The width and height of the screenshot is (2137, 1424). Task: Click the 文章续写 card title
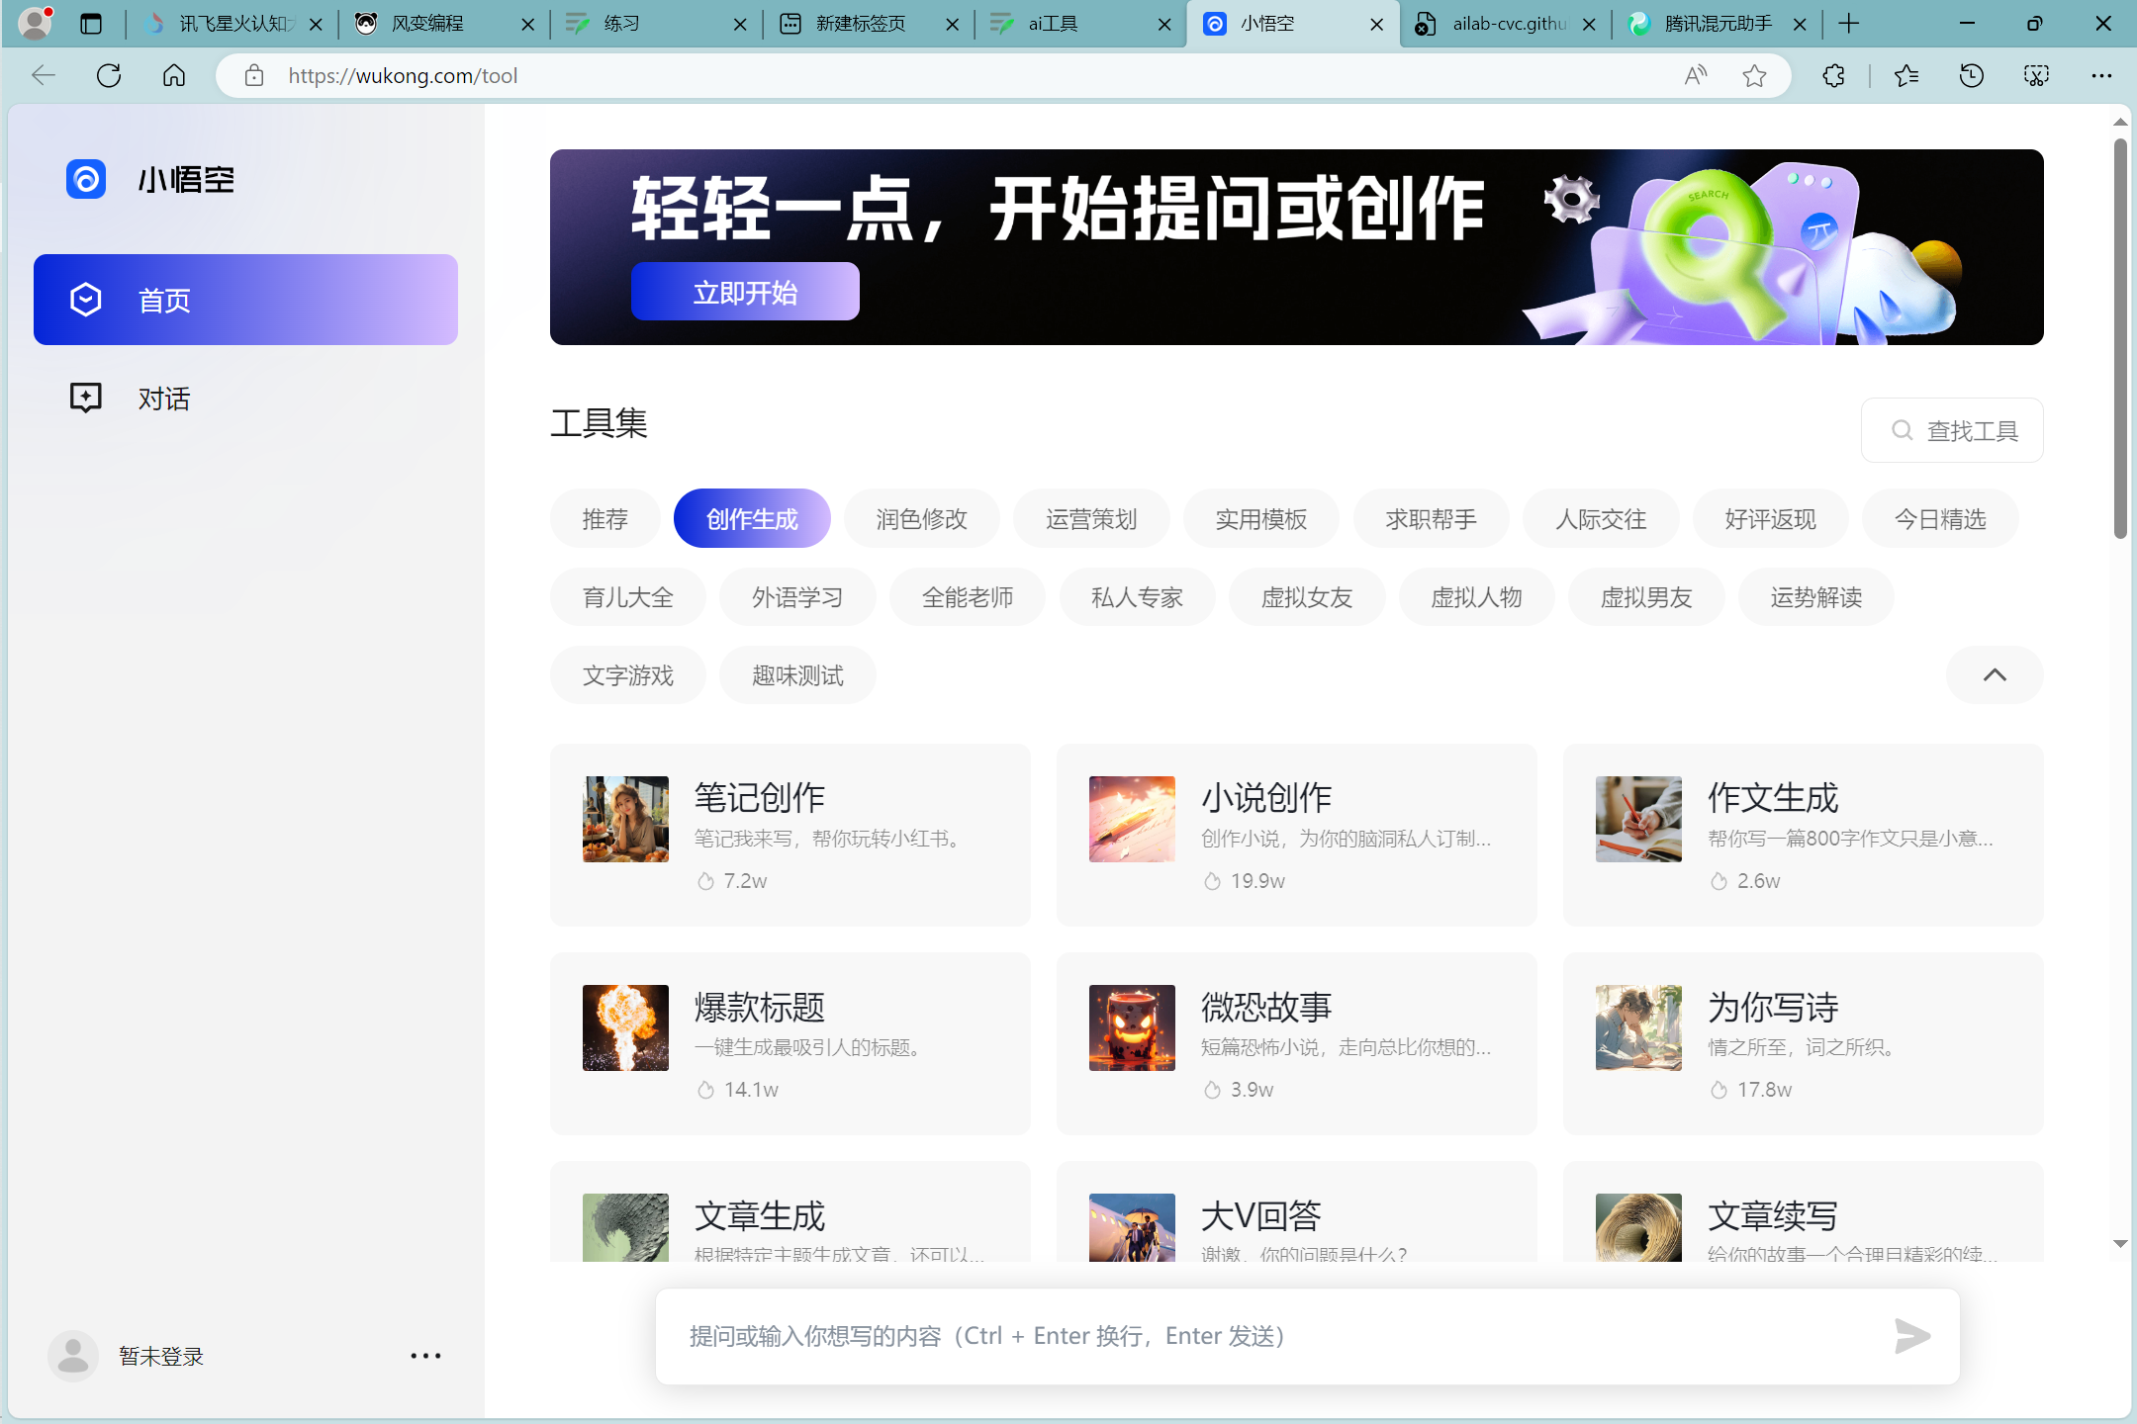[x=1773, y=1215]
